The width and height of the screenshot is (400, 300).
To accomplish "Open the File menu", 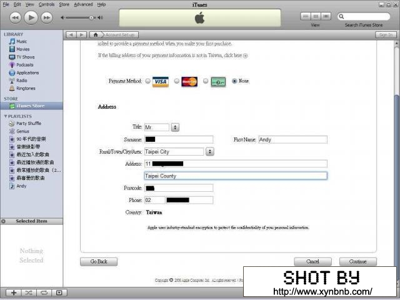I will coord(6,4).
